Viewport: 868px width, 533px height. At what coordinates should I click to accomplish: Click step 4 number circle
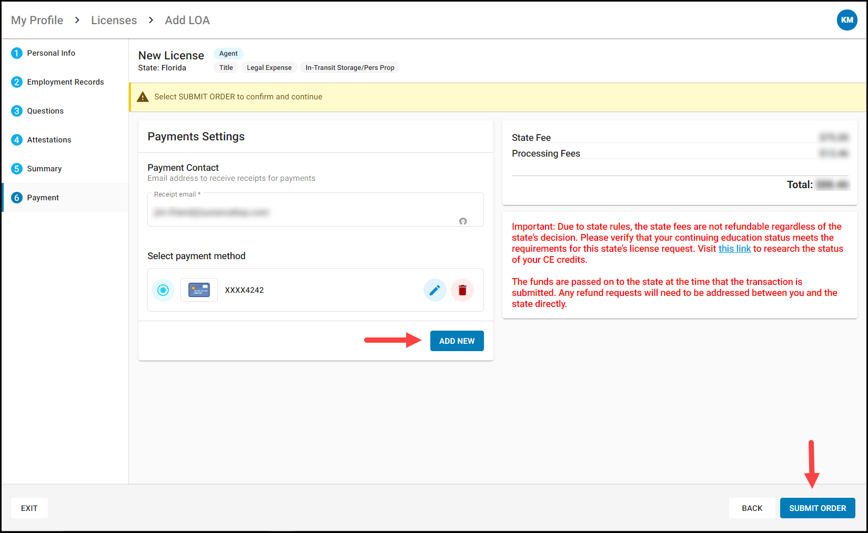click(x=17, y=140)
